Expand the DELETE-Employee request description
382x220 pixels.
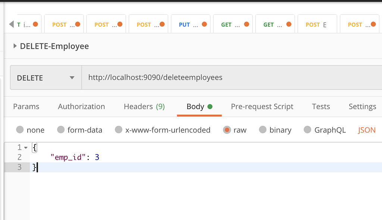click(15, 46)
